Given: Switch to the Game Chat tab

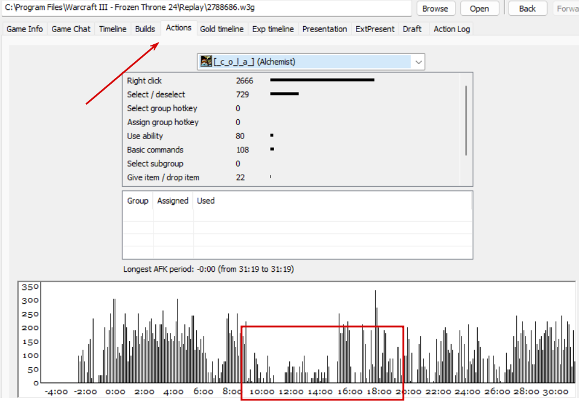Looking at the screenshot, I should click(x=71, y=29).
